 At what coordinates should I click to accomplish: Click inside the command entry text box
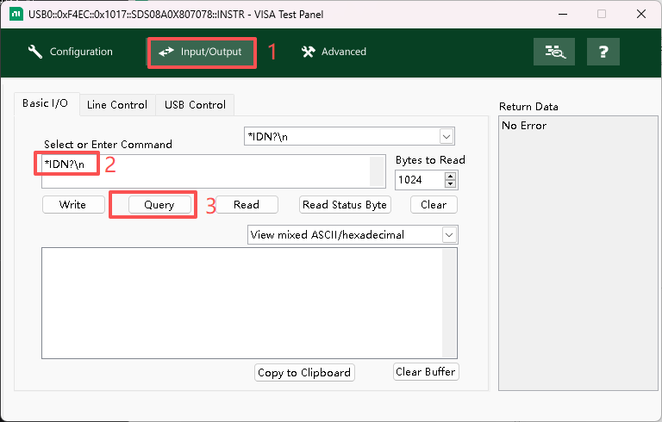coord(214,171)
